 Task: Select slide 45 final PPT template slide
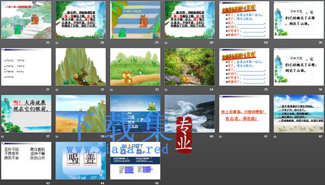pyautogui.click(x=135, y=160)
